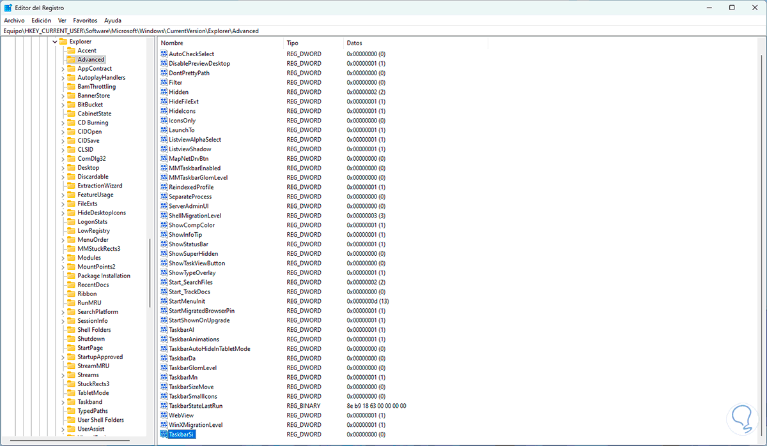Open the Ayuda menu
767x446 pixels.
point(112,20)
